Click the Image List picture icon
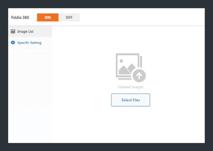The width and height of the screenshot is (213, 151). tap(13, 31)
